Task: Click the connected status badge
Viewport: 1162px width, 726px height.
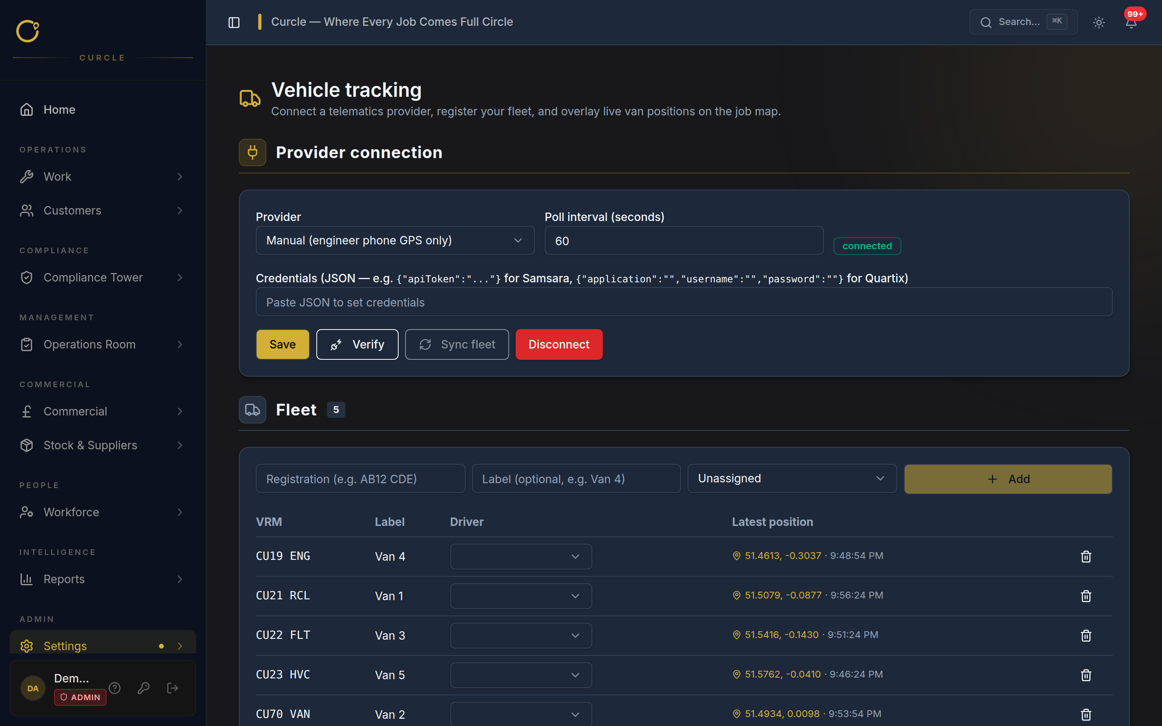Action: (867, 246)
